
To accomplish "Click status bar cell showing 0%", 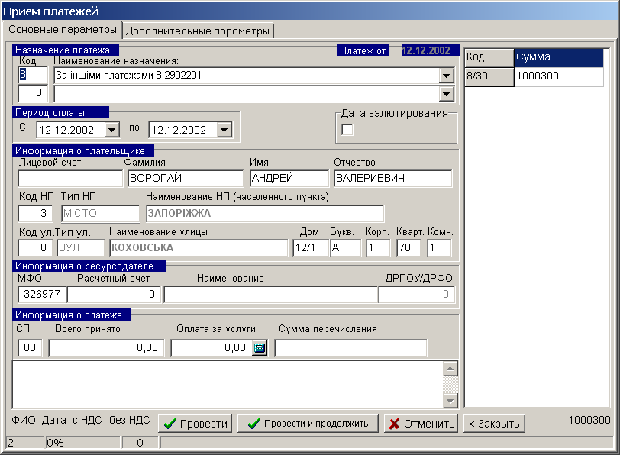I will pyautogui.click(x=82, y=443).
